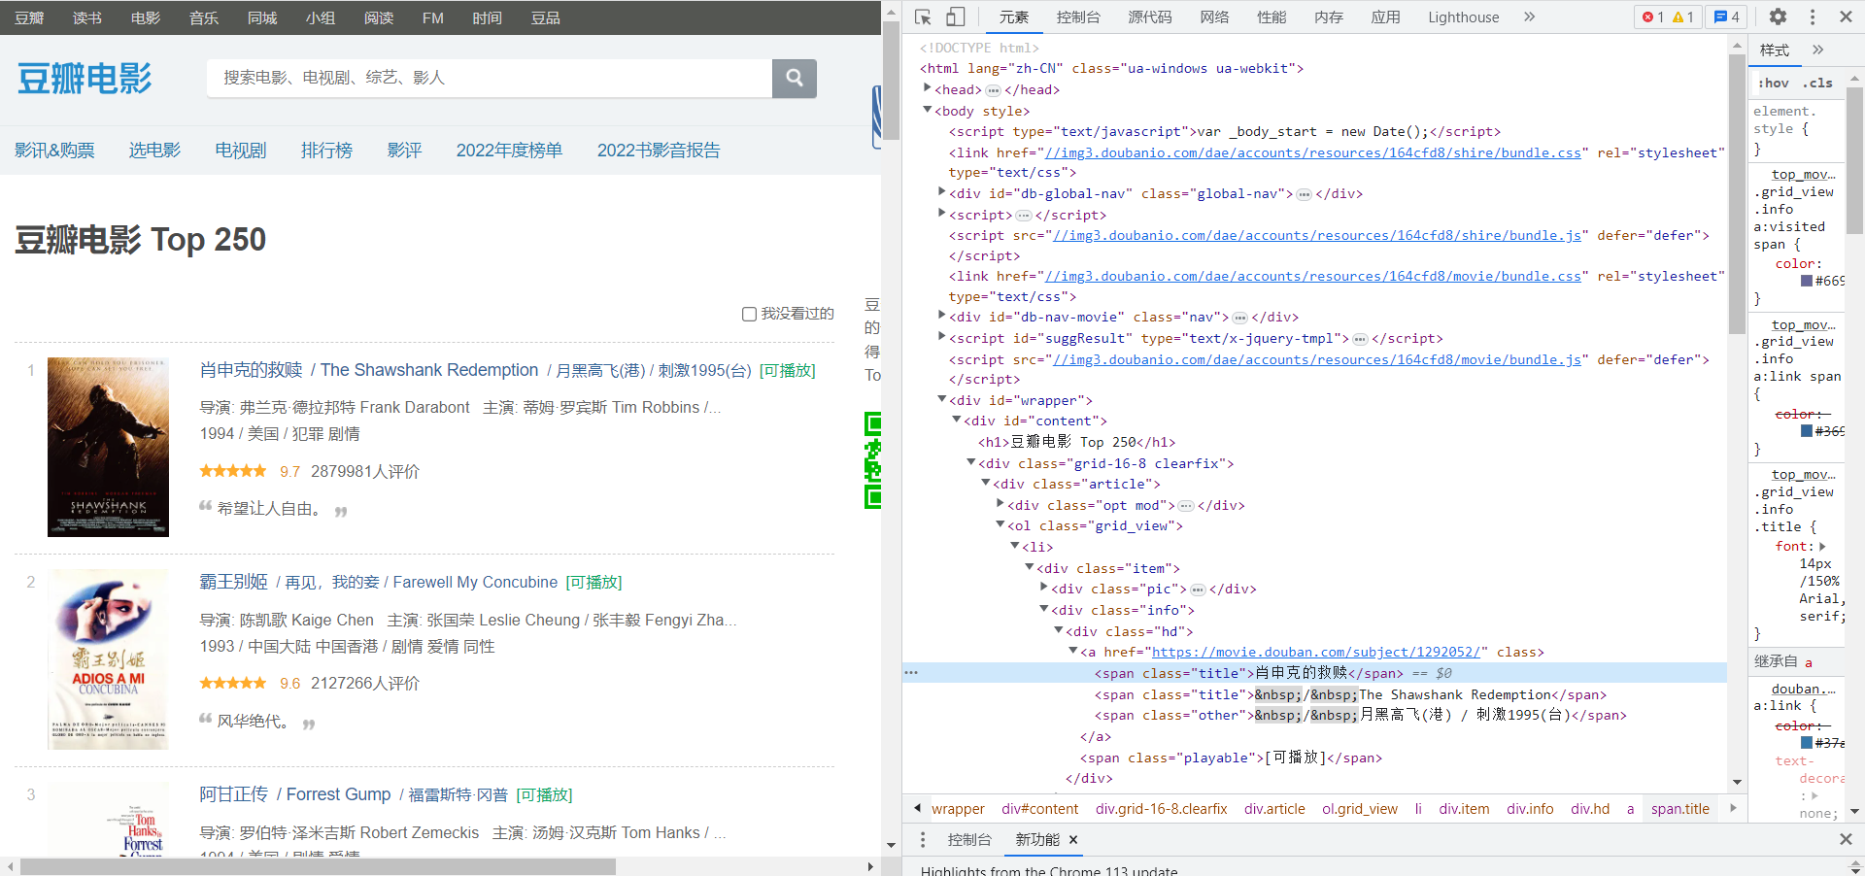Click movie subject 1292052 href link
The width and height of the screenshot is (1865, 876).
(x=1316, y=652)
